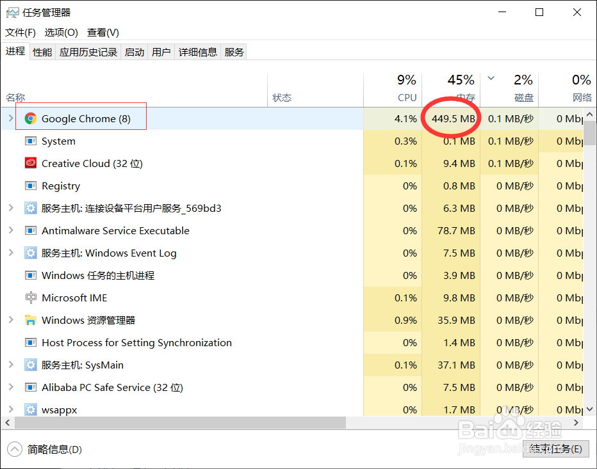
Task: Select the Registry process name
Action: click(61, 186)
